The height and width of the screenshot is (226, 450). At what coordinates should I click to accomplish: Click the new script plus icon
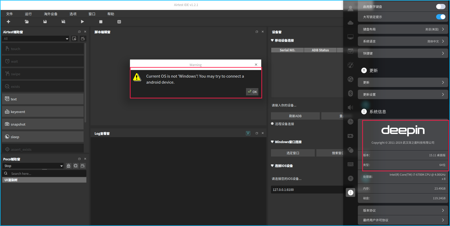[8, 22]
